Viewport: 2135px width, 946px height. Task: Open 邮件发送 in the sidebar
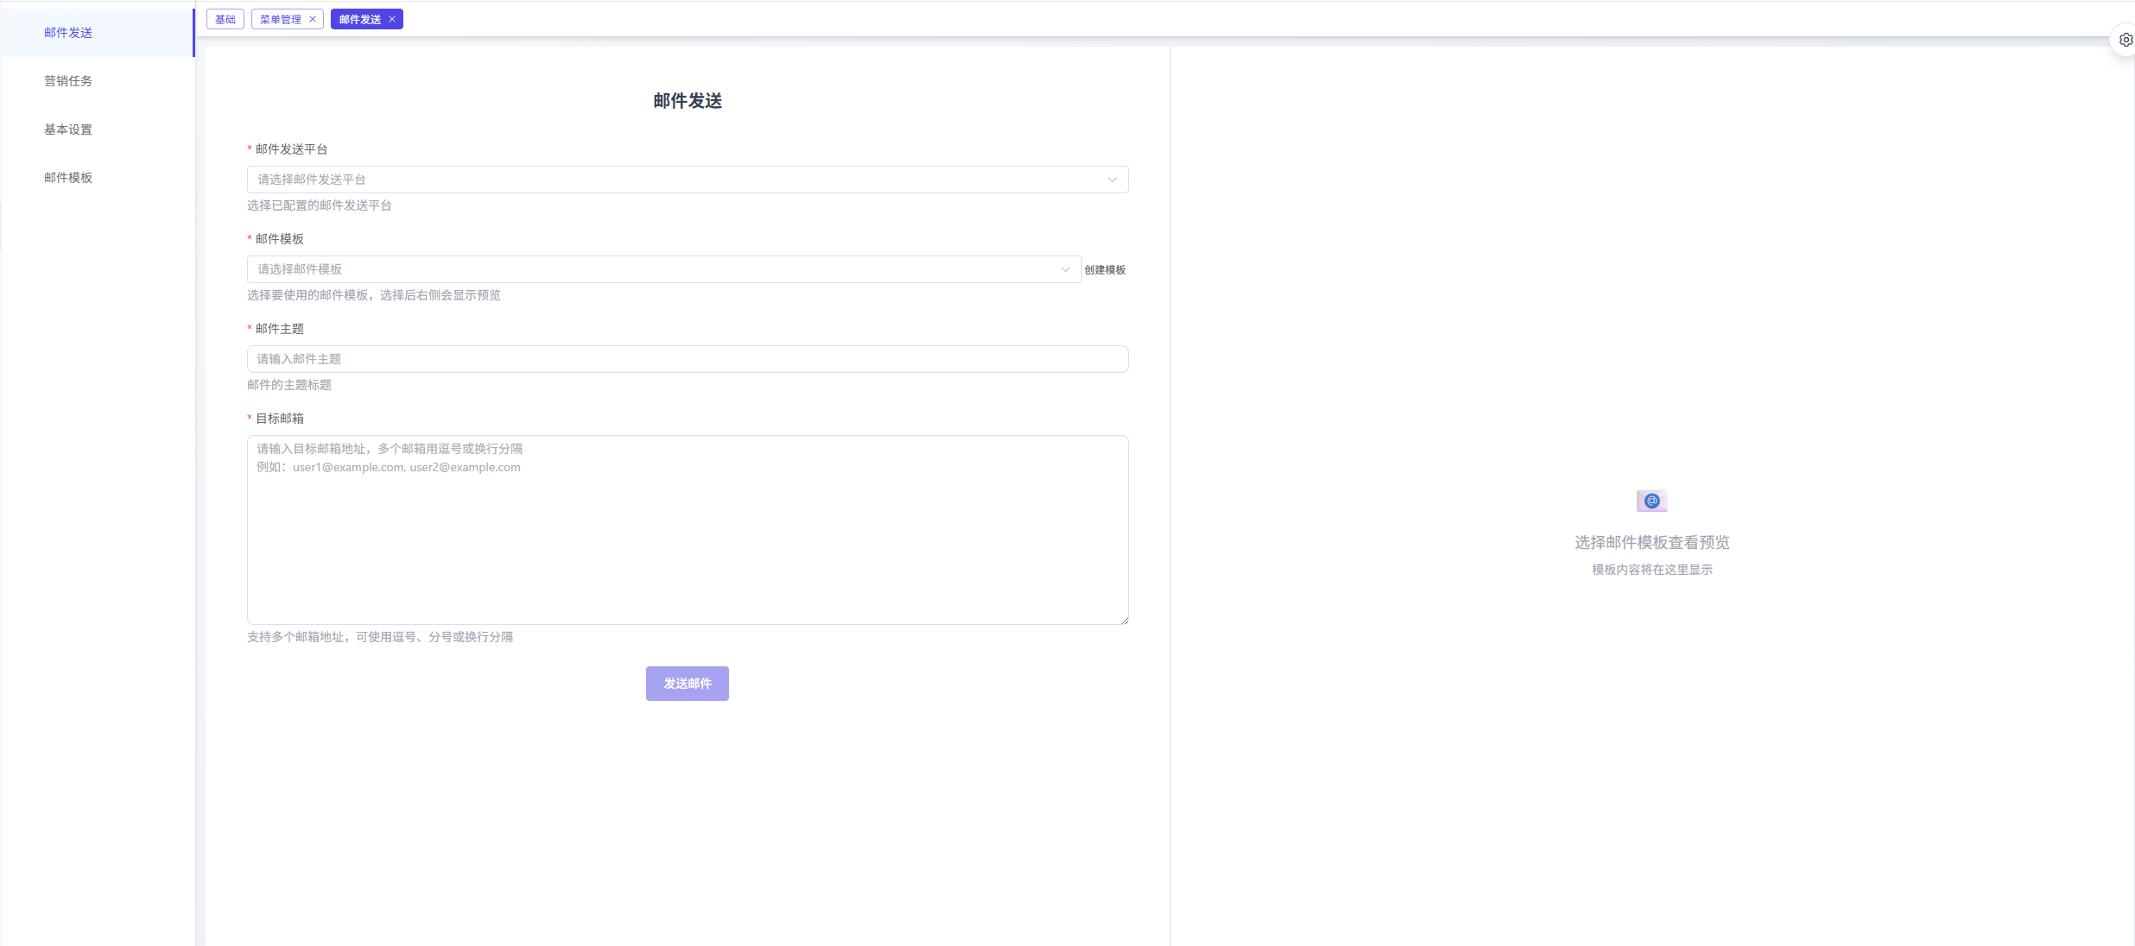click(x=98, y=33)
